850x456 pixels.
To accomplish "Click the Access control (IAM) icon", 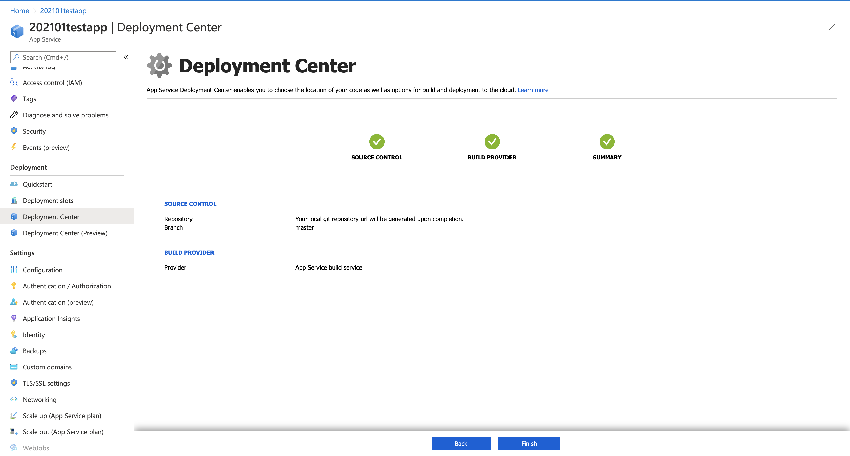I will pyautogui.click(x=13, y=82).
